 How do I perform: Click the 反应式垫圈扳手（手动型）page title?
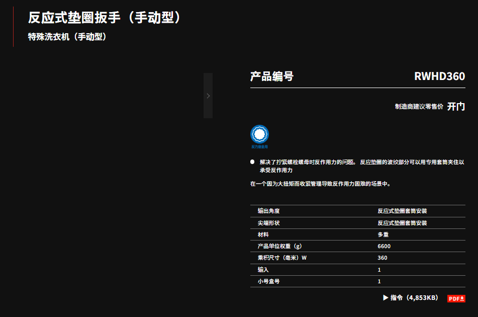point(105,18)
